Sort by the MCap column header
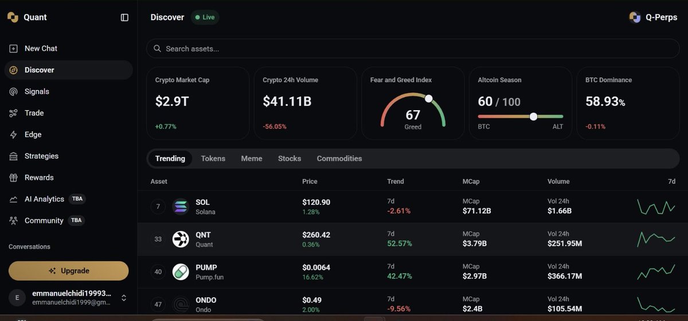 pyautogui.click(x=471, y=181)
